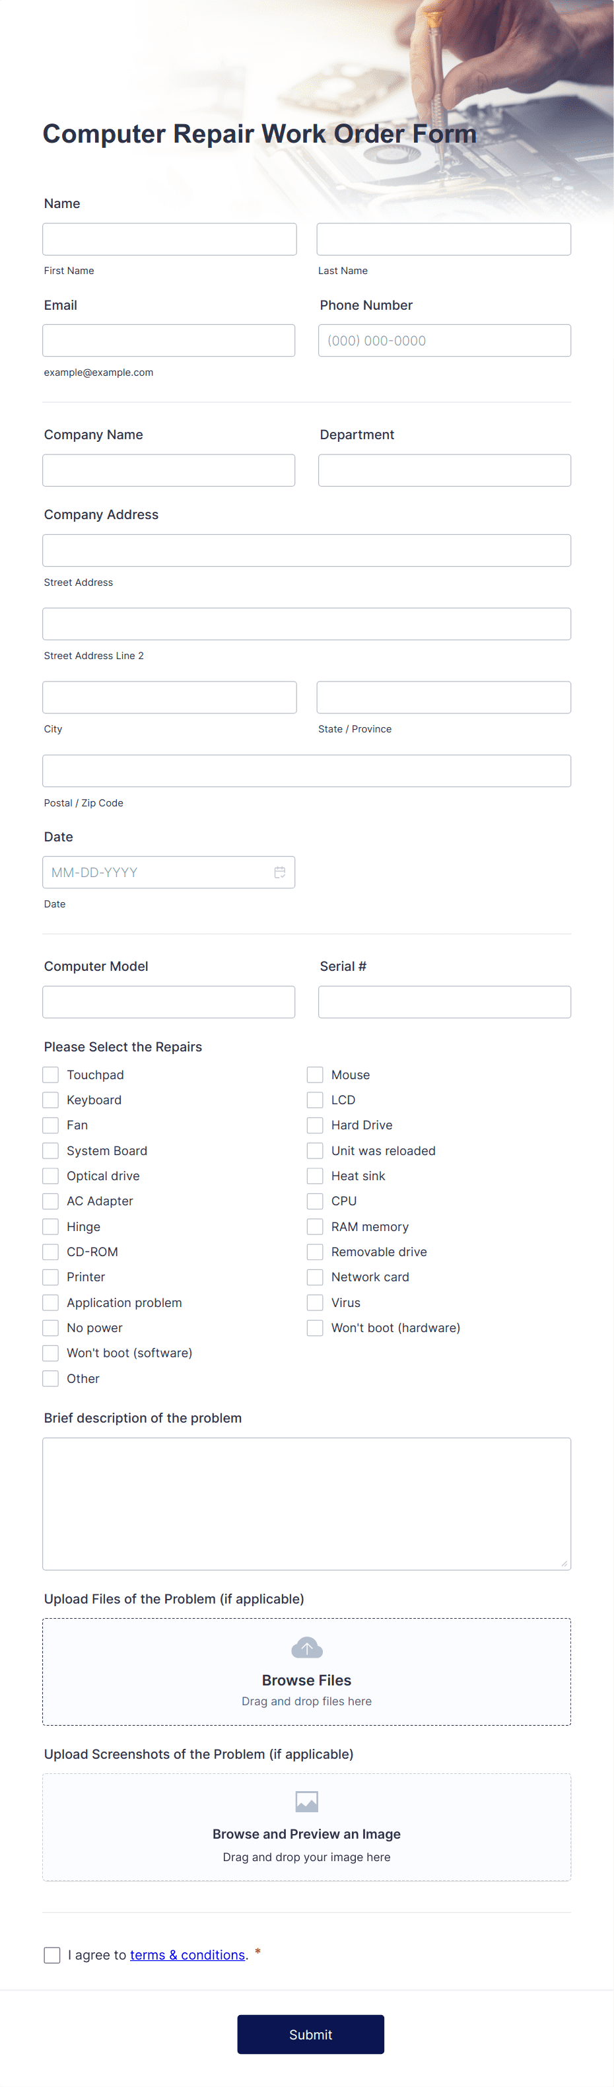Submit the work order form
This screenshot has height=2087, width=614.
(x=310, y=2034)
